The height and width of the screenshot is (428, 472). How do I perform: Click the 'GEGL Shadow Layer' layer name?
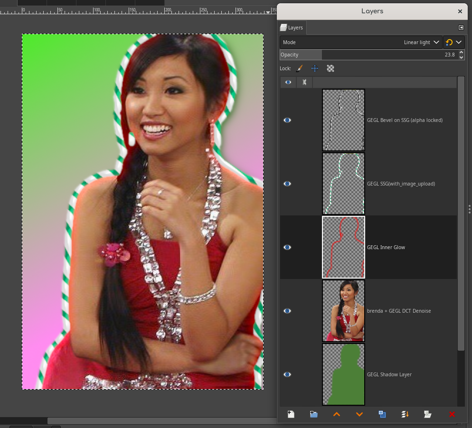click(x=389, y=374)
